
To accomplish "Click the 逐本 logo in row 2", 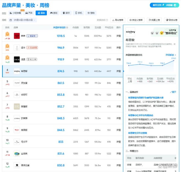I will 17,48.
